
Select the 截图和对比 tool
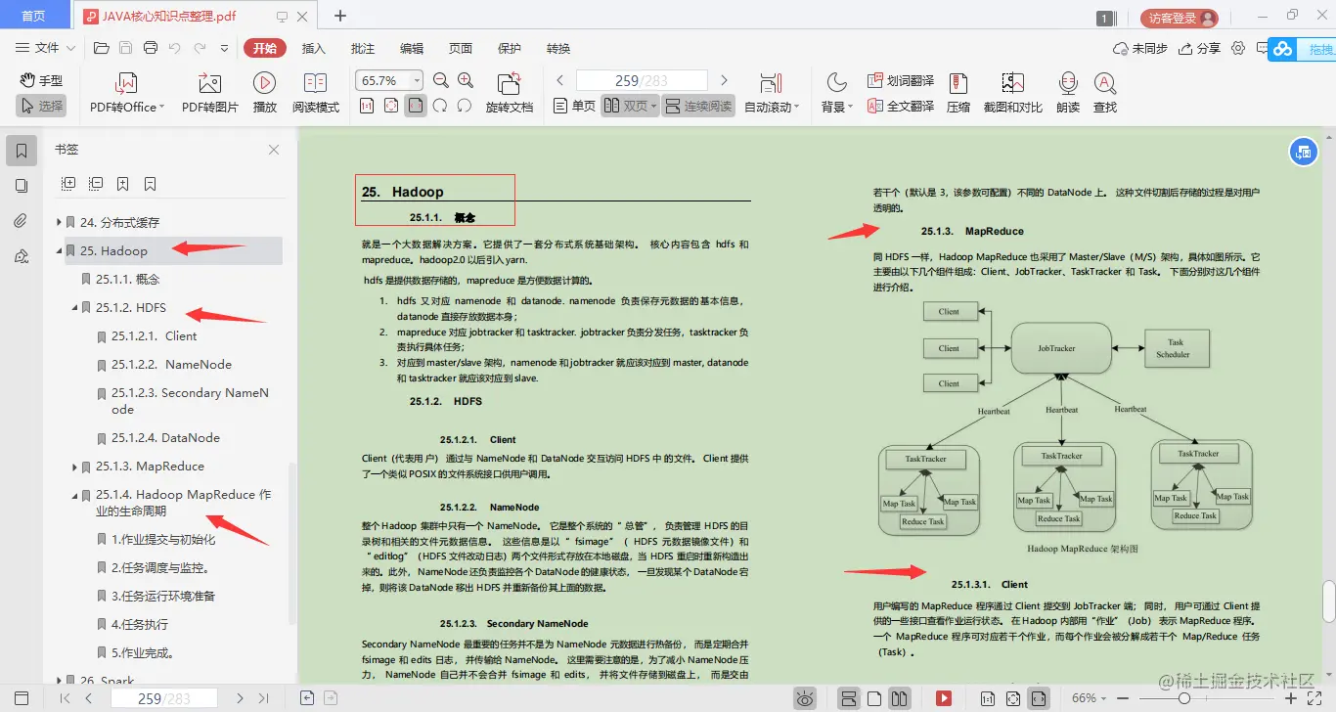pos(1012,93)
